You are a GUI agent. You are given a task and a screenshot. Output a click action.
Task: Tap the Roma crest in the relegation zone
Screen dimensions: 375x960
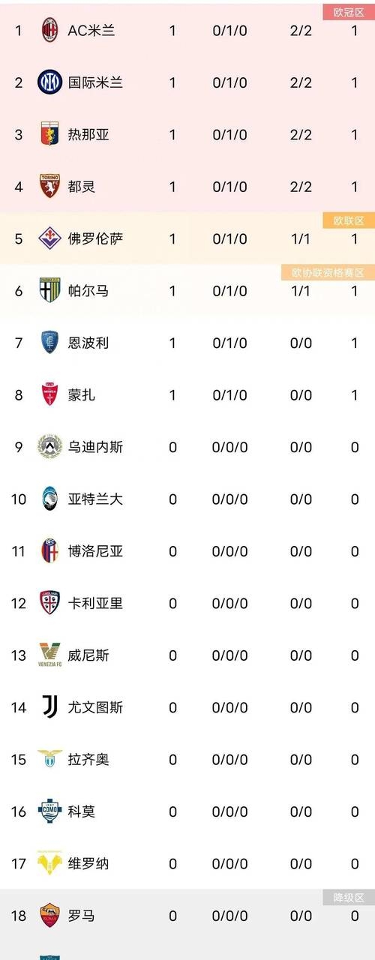[49, 915]
